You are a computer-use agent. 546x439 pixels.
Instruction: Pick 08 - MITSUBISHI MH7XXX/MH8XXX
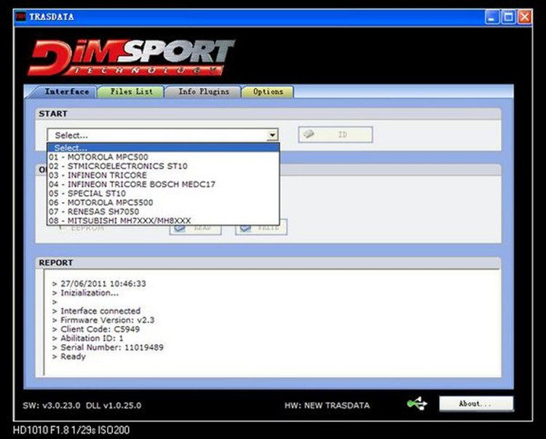[x=163, y=221]
